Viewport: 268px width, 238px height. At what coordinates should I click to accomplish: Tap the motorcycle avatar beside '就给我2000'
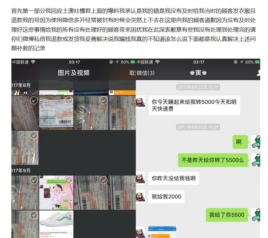[140, 196]
